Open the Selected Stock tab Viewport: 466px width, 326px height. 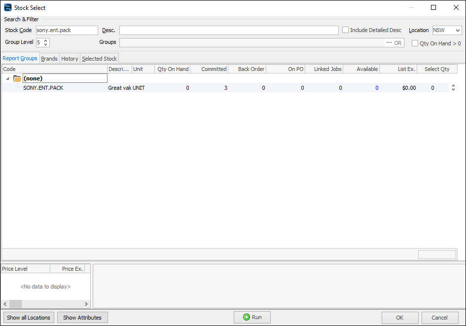99,58
